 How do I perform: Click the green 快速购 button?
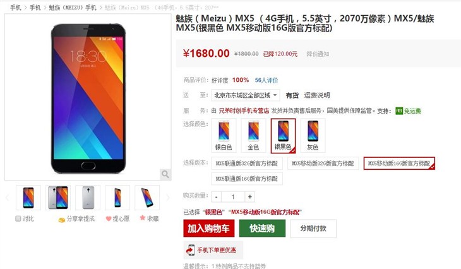[x=262, y=228]
